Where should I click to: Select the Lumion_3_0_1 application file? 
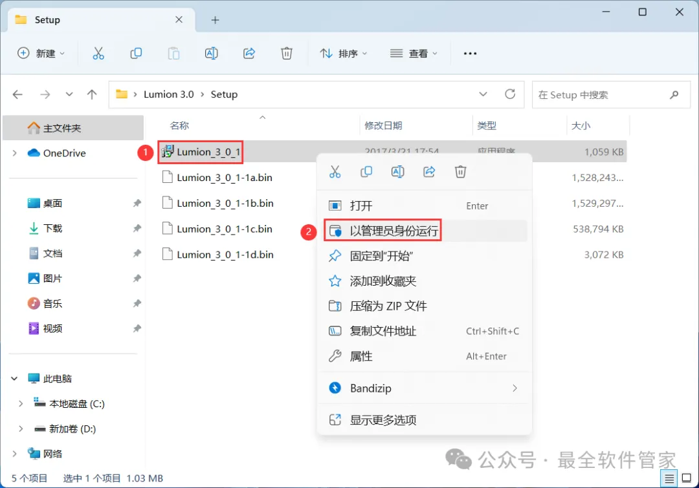[x=201, y=152]
